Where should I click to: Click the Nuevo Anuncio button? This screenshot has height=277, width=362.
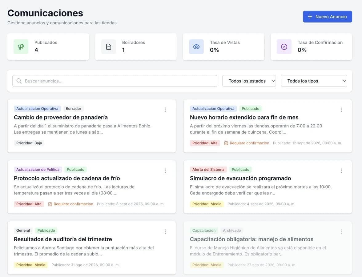point(327,17)
